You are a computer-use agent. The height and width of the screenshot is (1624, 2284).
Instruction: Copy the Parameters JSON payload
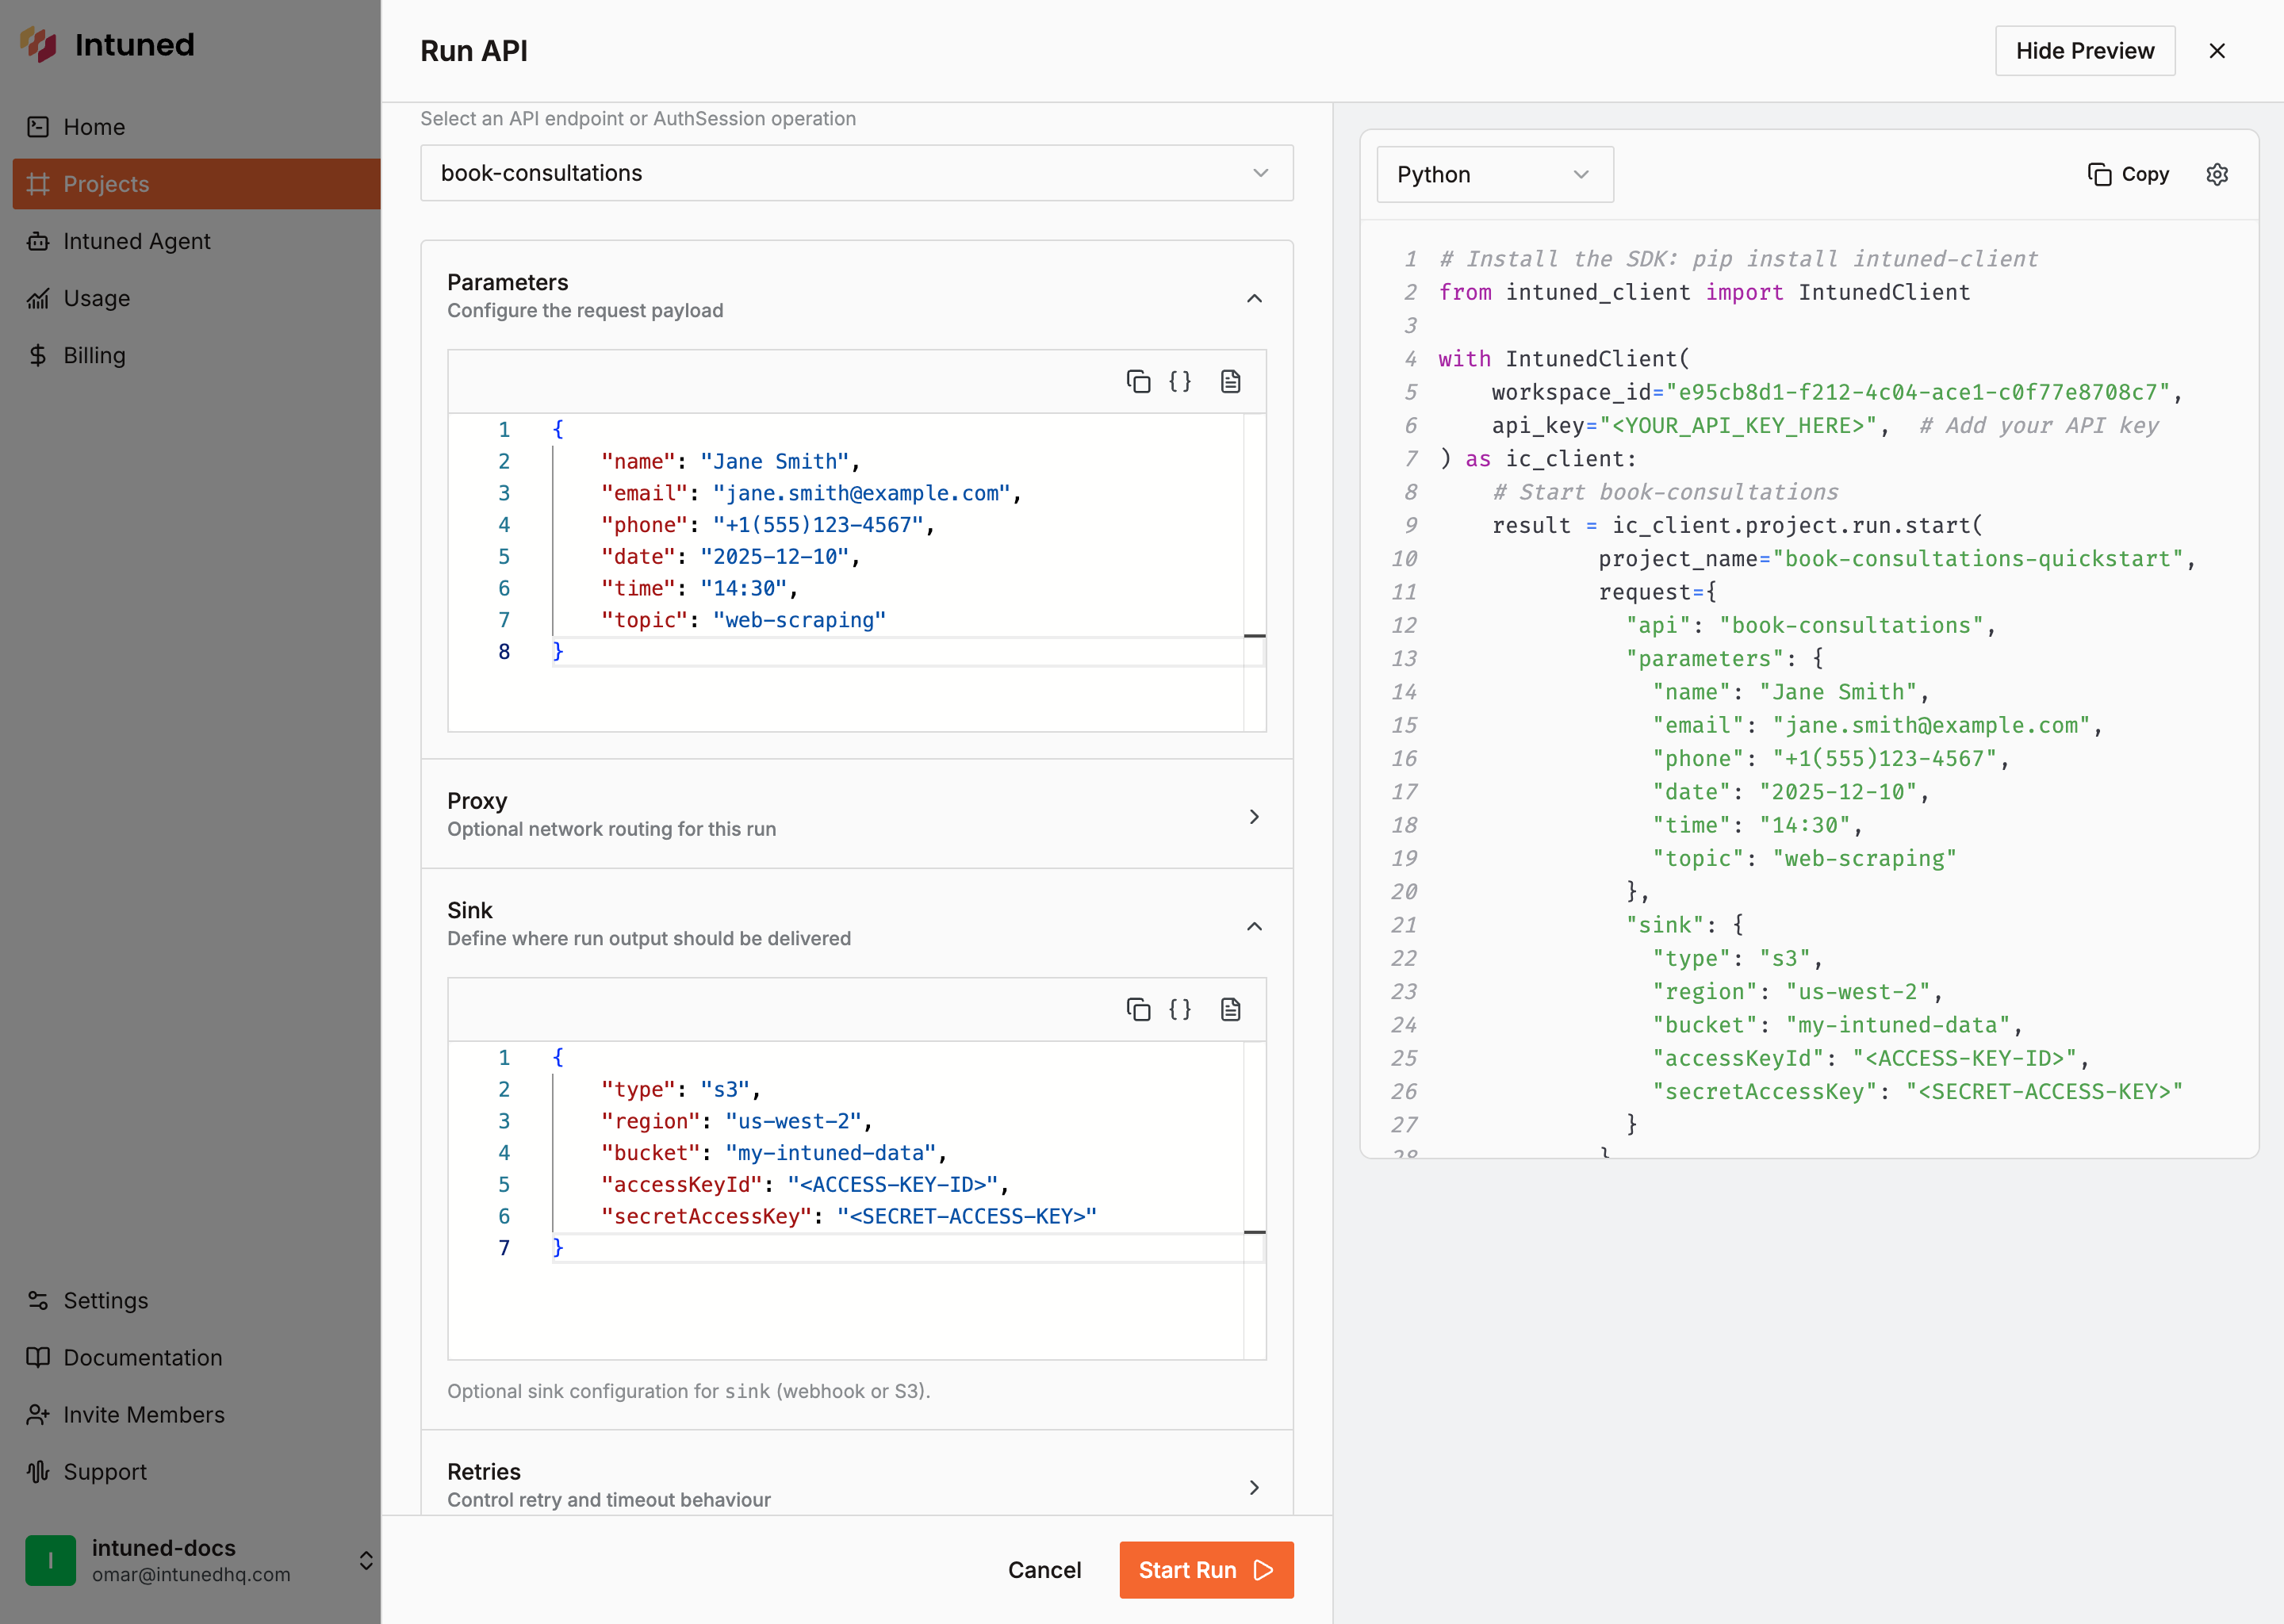[x=1138, y=381]
